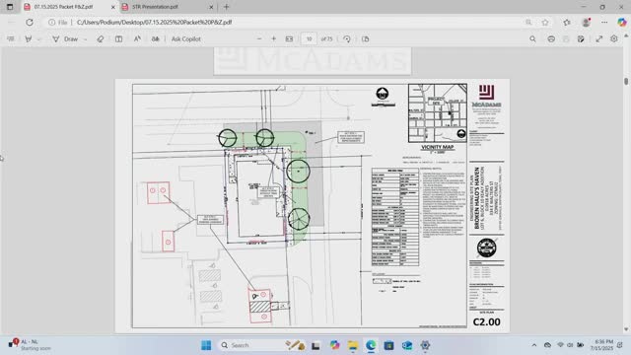Image resolution: width=631 pixels, height=355 pixels.
Task: Open browser zoom magnifier in address bar
Action: point(528,22)
